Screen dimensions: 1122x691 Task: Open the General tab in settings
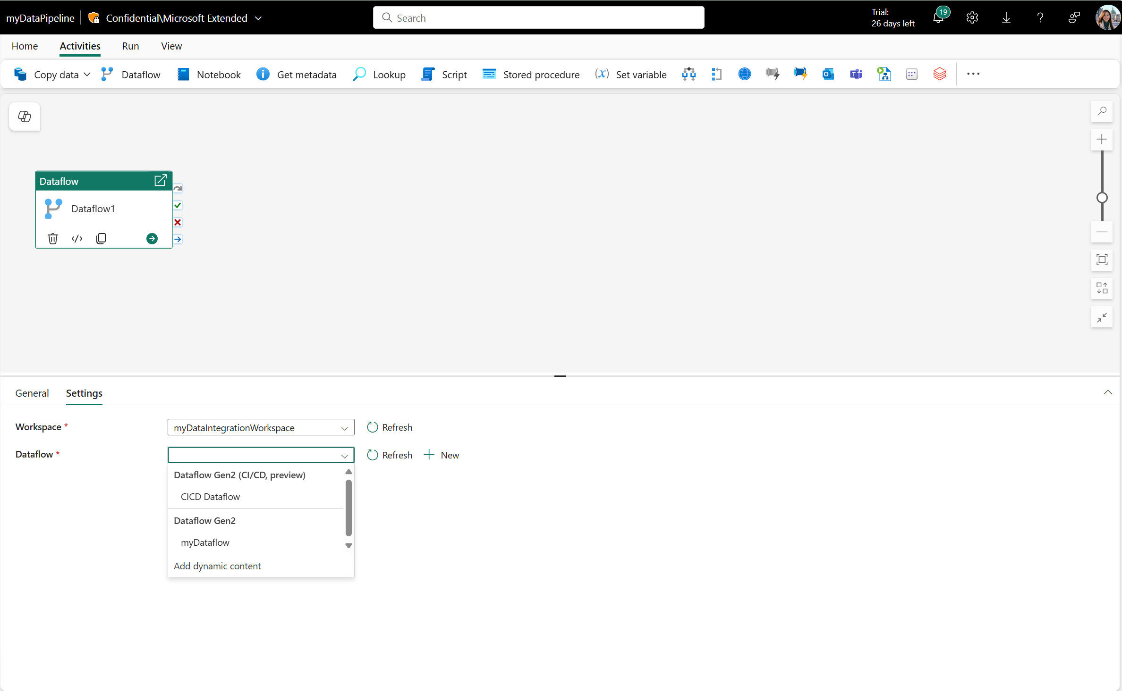pos(32,393)
